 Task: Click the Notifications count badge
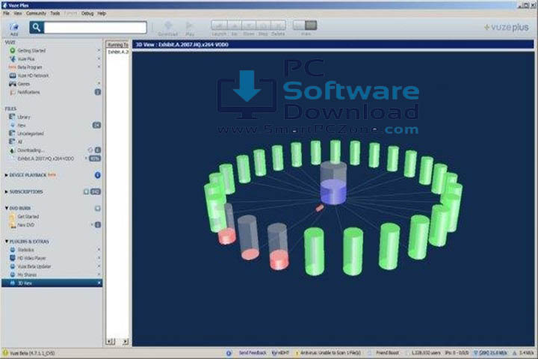pyautogui.click(x=98, y=92)
